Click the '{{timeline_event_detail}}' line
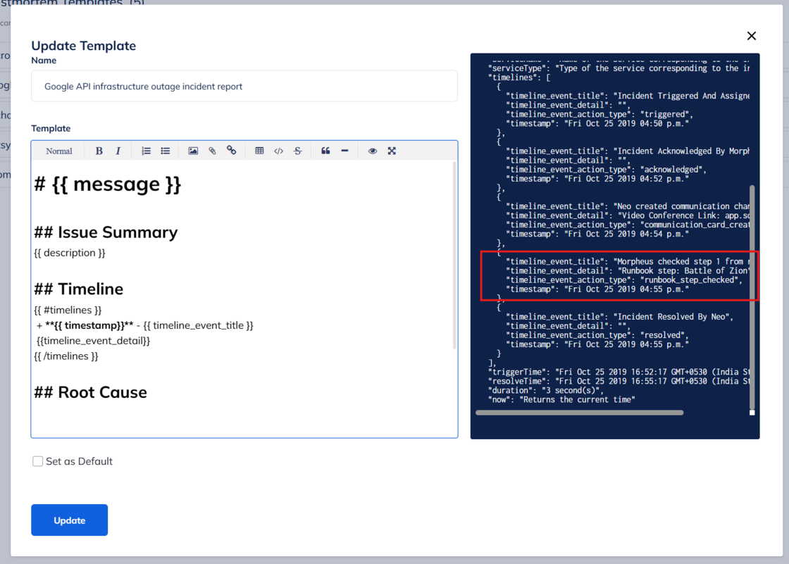 pyautogui.click(x=93, y=341)
